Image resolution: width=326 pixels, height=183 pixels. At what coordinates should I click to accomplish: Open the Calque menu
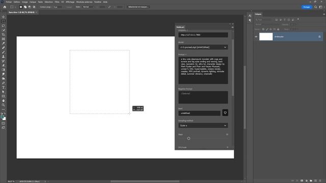(x=33, y=2)
